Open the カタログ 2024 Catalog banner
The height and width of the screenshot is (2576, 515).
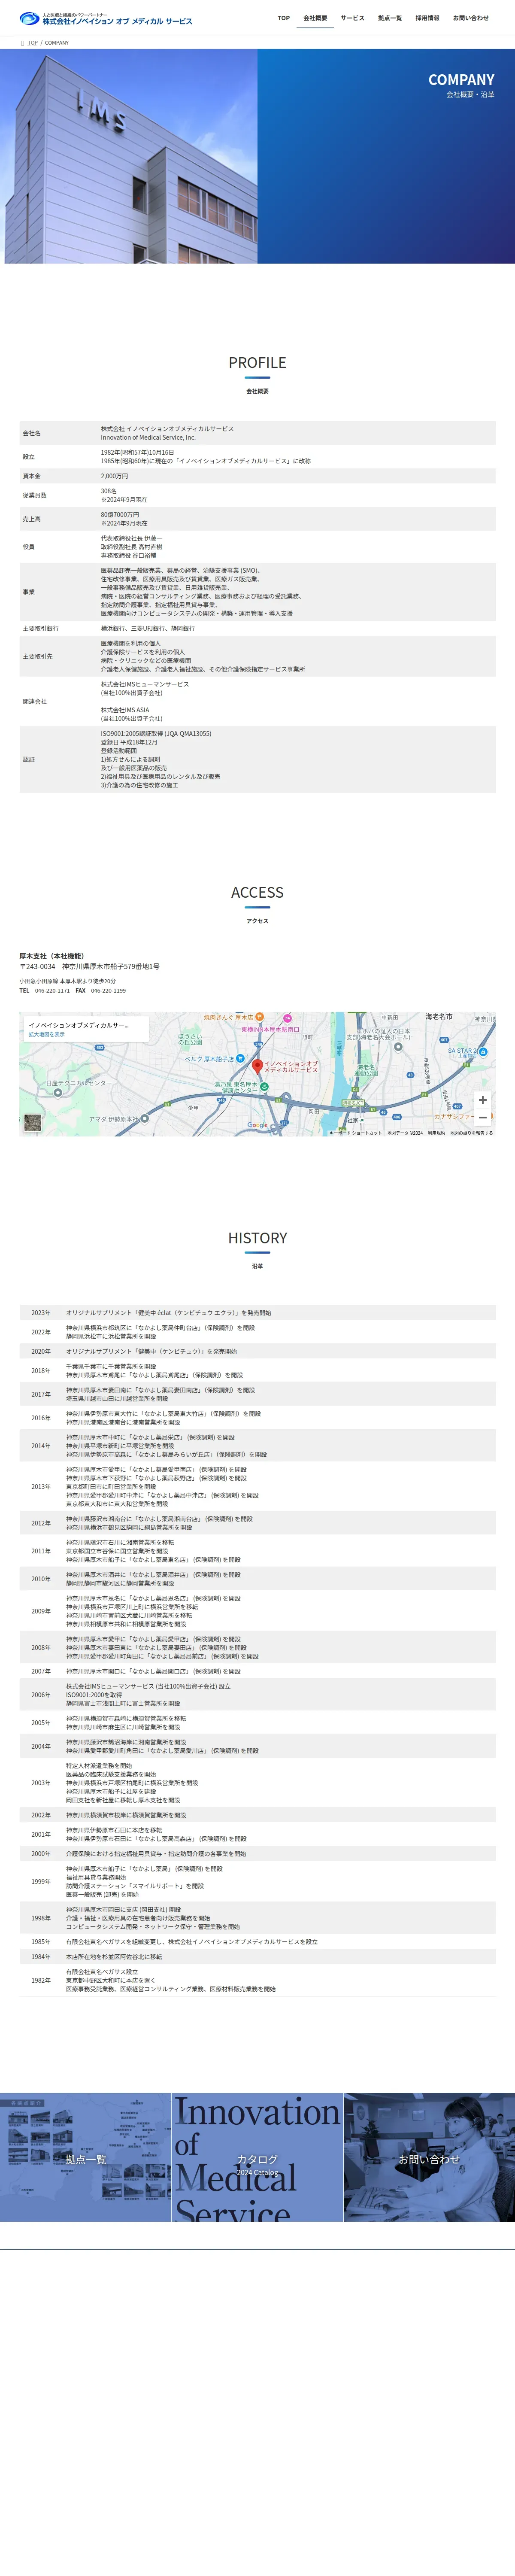[257, 2158]
